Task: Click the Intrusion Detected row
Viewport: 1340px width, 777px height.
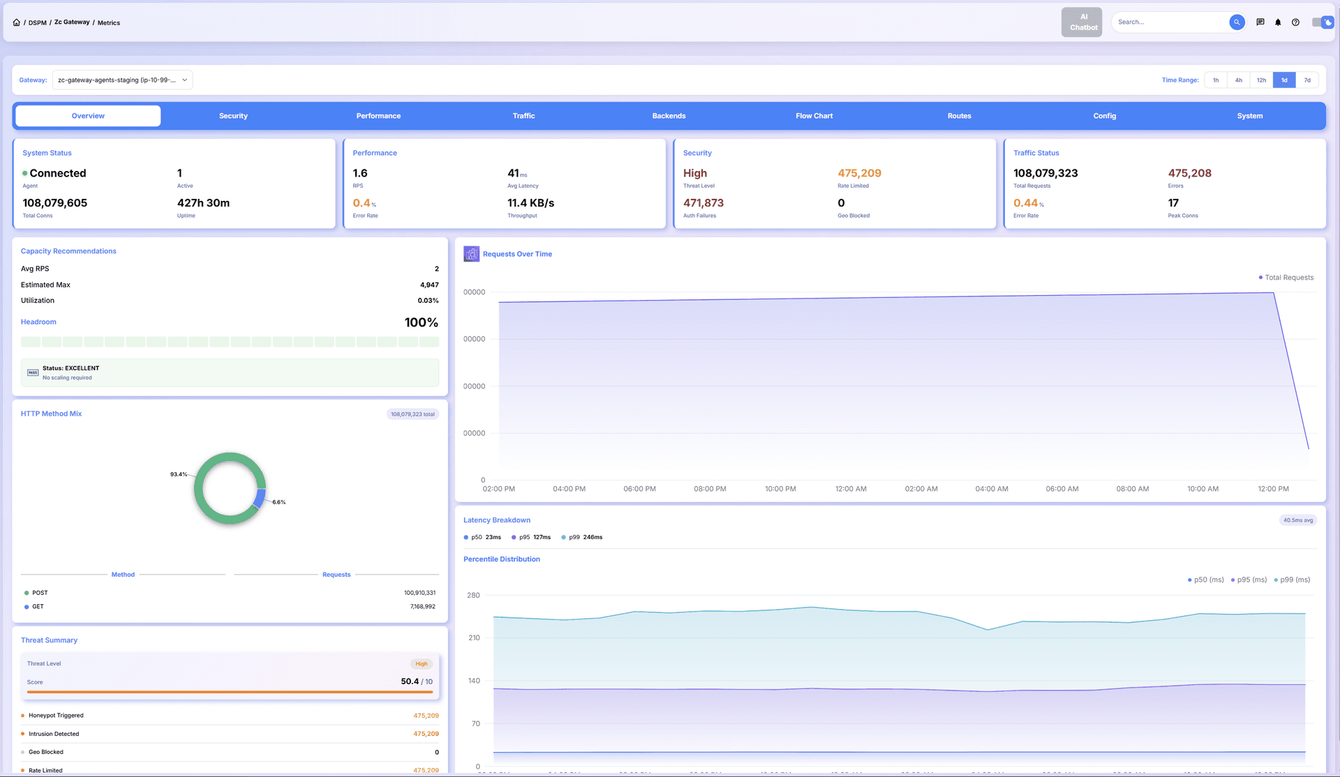Action: [230, 734]
